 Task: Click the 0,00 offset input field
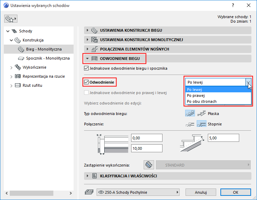(147, 138)
